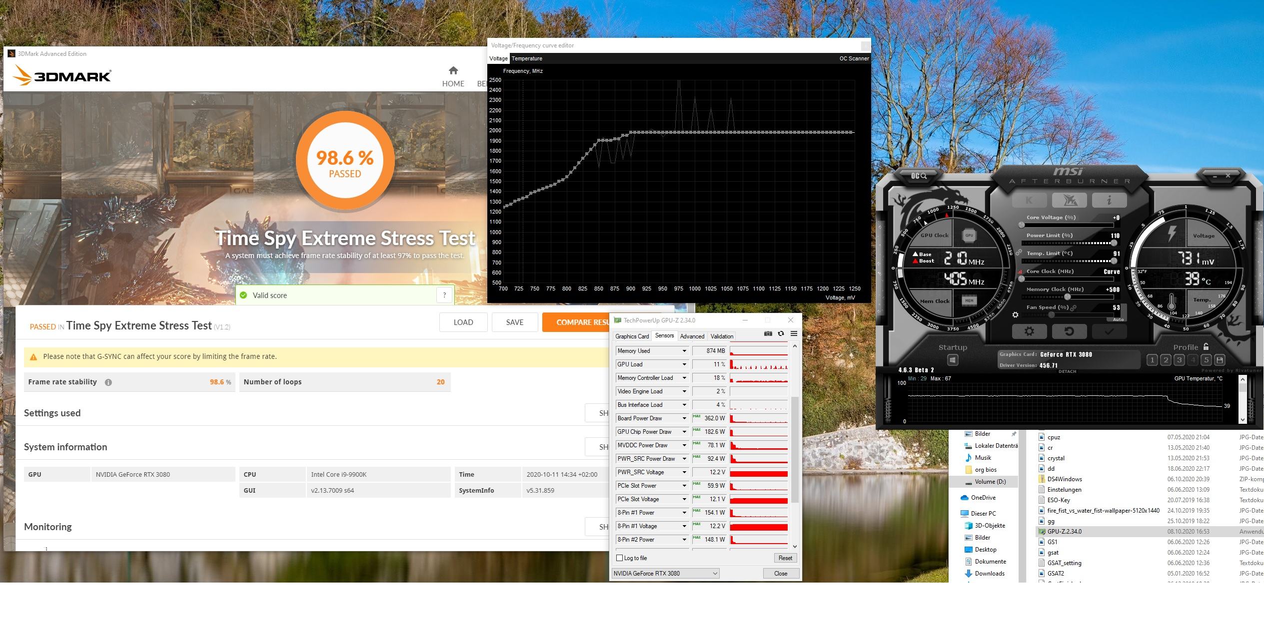Click the MSI jet logo button in Afterburner
The height and width of the screenshot is (617, 1264).
click(1069, 200)
